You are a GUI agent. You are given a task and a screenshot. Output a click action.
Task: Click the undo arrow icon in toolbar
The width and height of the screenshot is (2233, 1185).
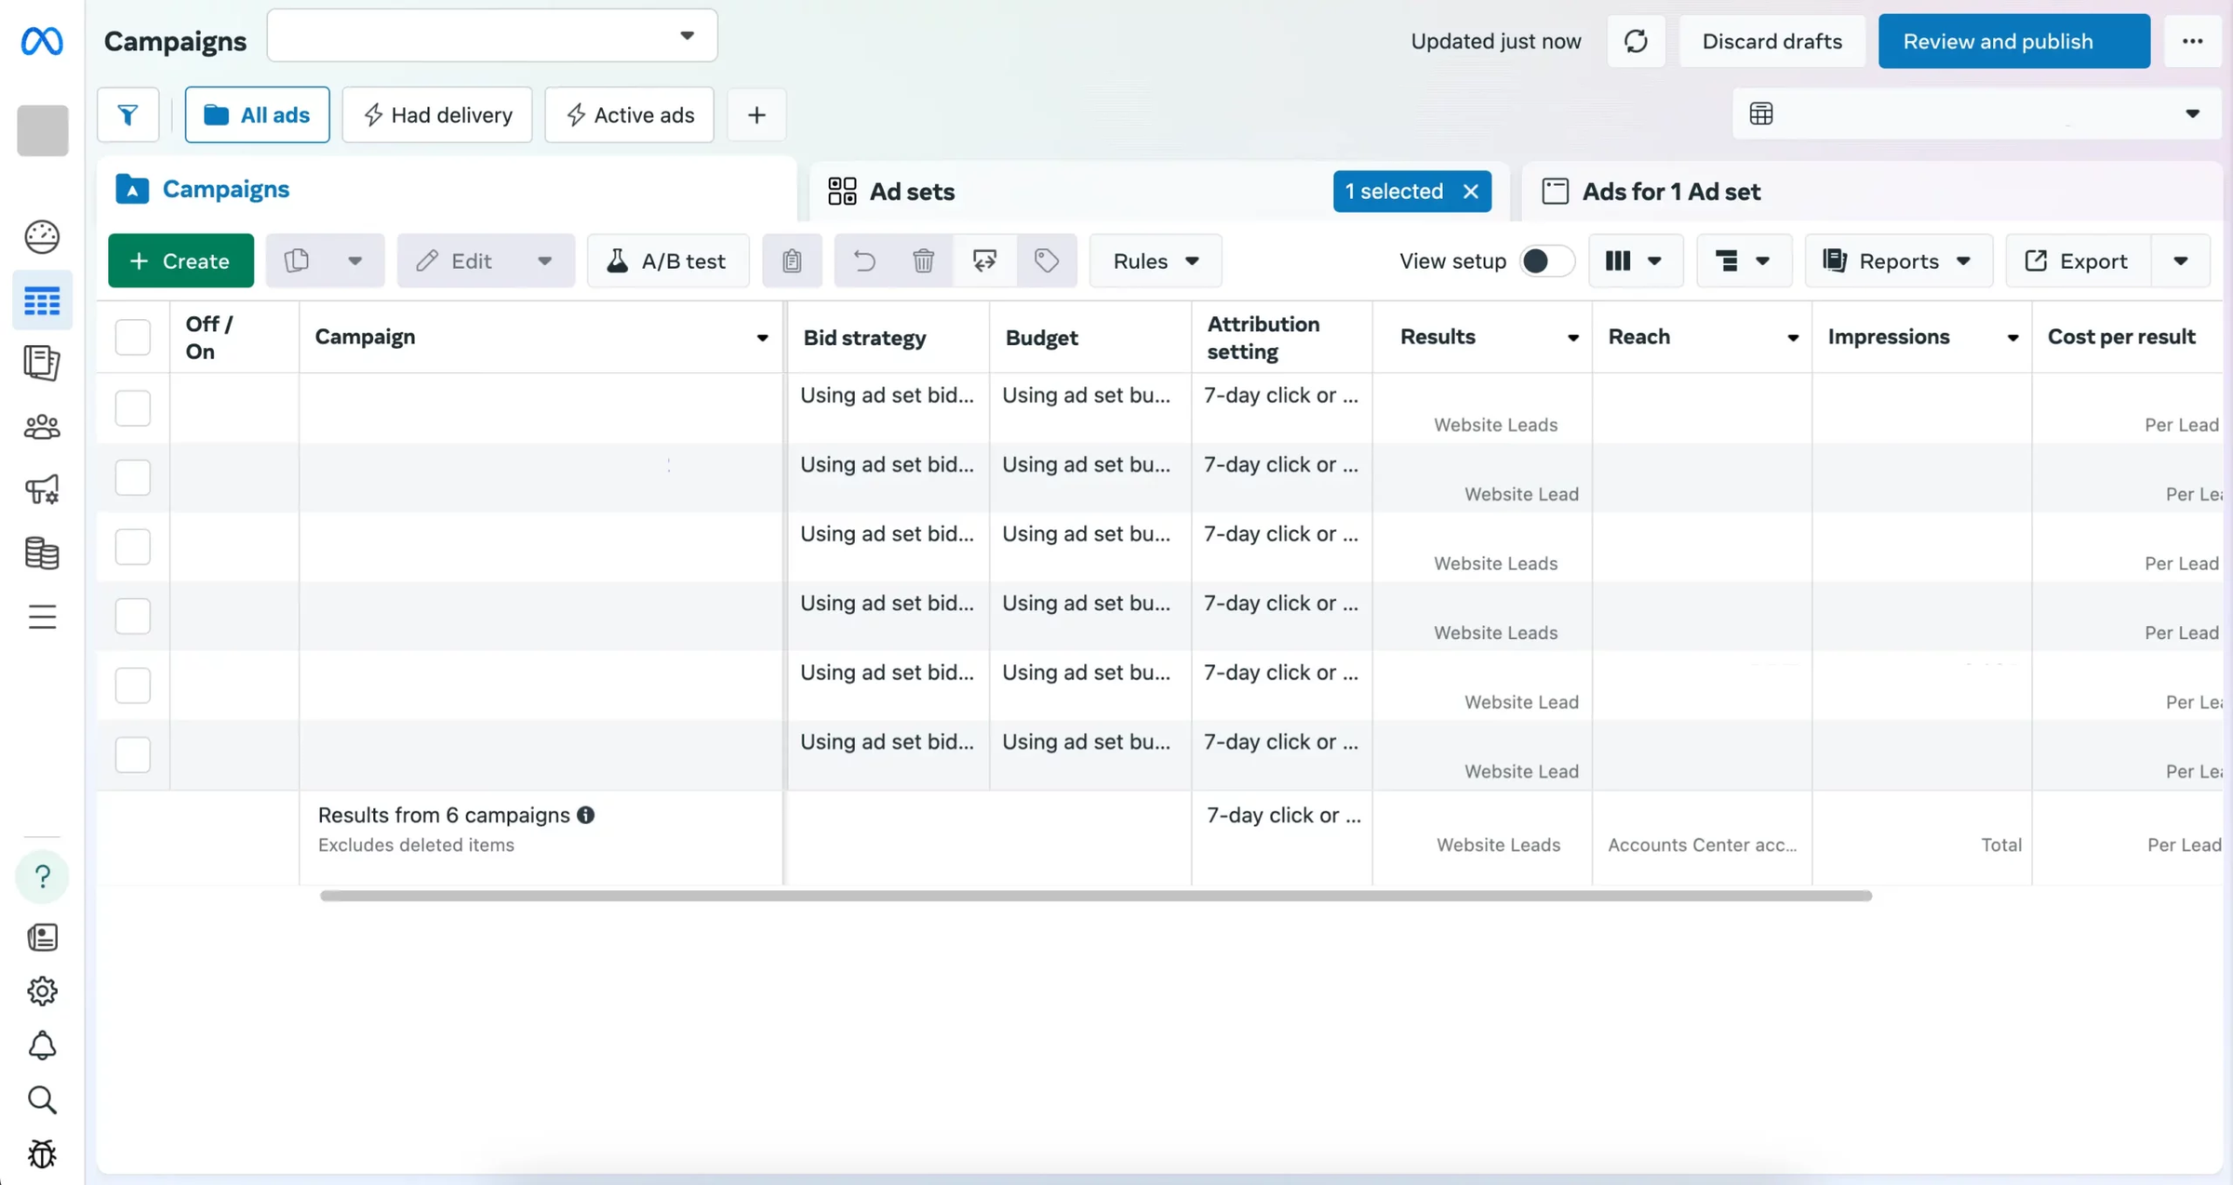click(x=864, y=260)
